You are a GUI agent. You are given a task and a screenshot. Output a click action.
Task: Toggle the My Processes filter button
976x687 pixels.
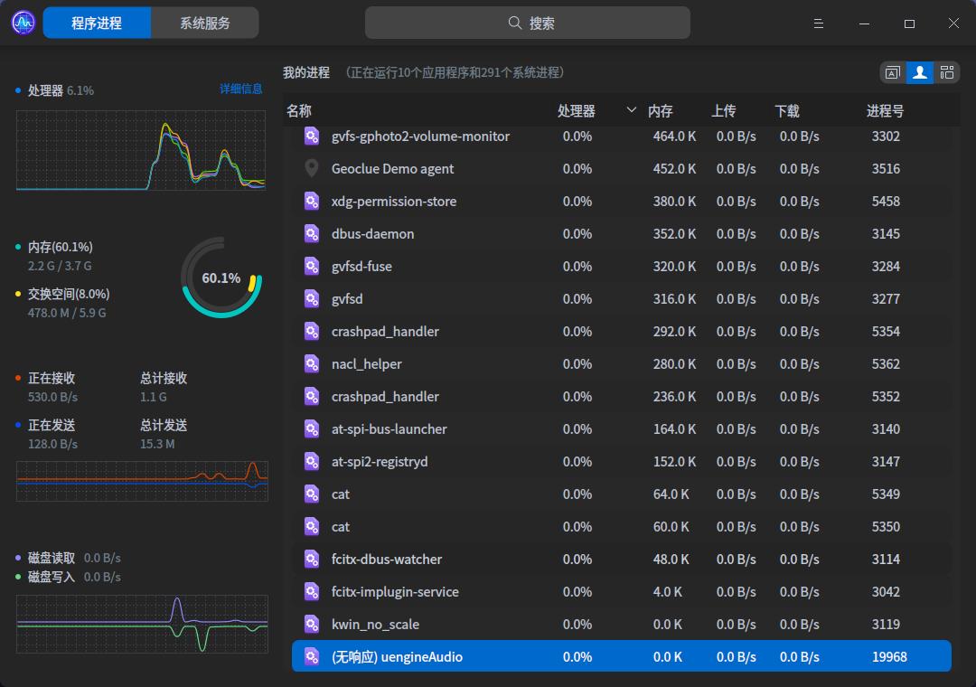pyautogui.click(x=920, y=73)
